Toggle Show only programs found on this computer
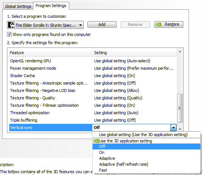 point(9,34)
